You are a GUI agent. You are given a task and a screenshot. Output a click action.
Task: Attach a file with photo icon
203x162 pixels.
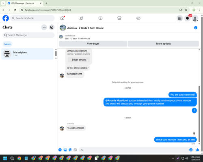click(x=65, y=150)
